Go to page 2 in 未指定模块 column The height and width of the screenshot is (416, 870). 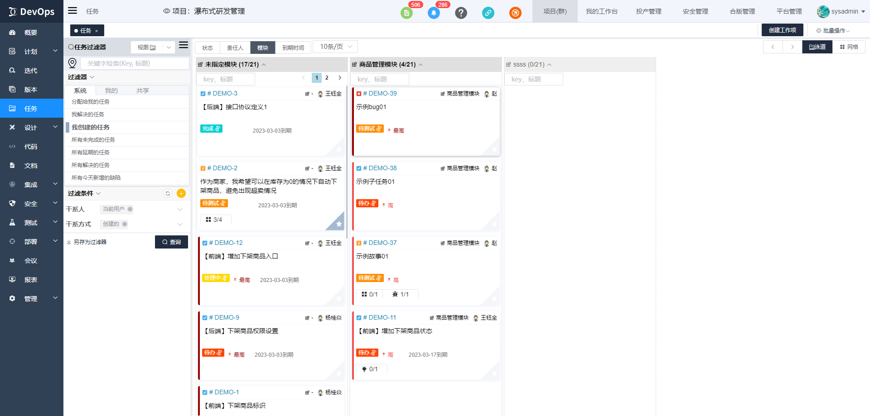click(x=327, y=78)
